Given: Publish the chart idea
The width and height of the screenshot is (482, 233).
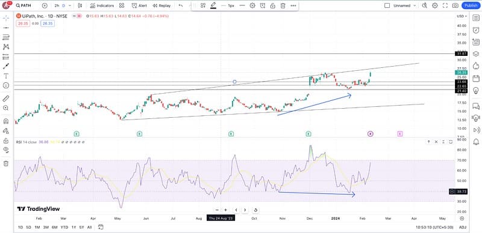Looking at the screenshot, I should coord(471,5).
